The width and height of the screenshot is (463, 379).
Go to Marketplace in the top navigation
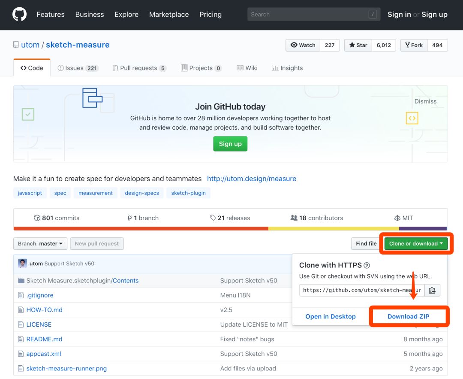tap(169, 15)
